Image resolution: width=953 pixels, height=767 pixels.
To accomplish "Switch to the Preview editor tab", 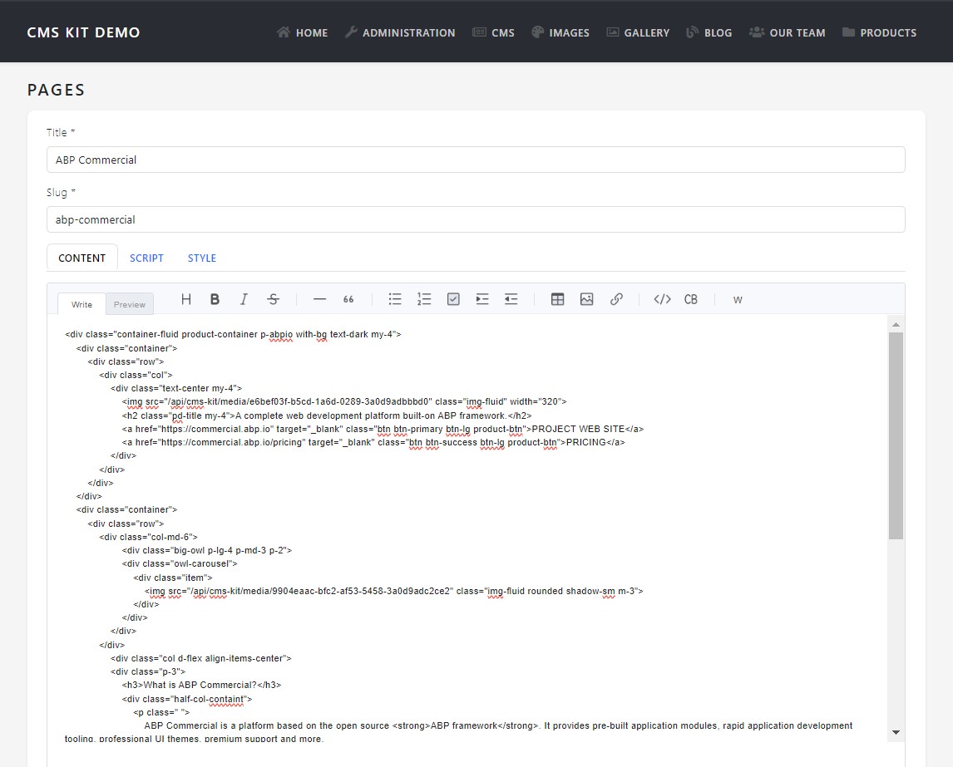I will [x=130, y=304].
